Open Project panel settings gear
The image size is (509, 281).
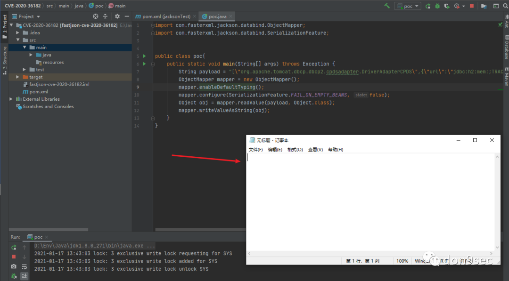(x=117, y=16)
